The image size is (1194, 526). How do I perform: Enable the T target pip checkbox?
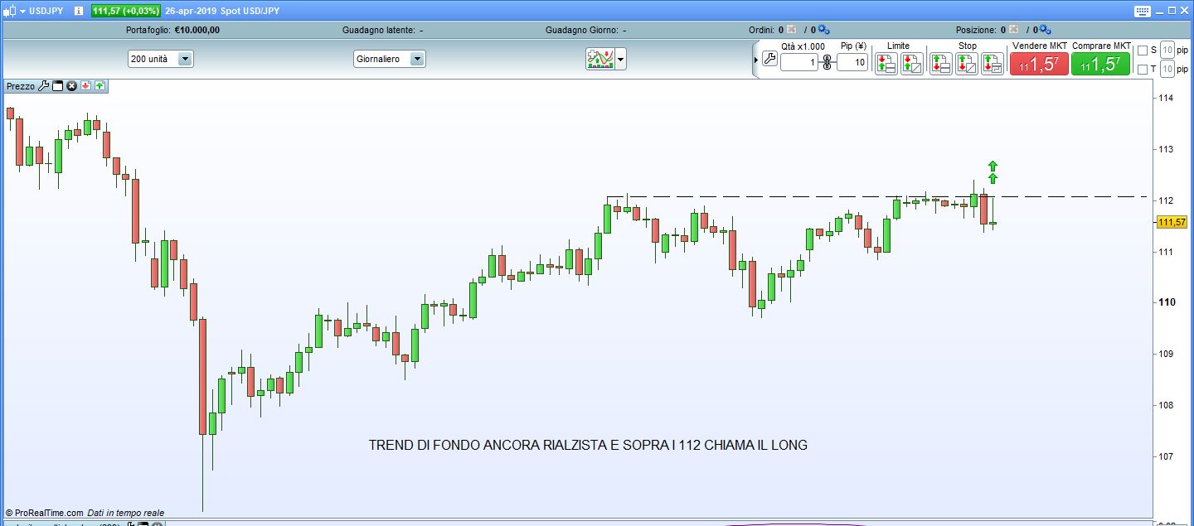pos(1143,70)
